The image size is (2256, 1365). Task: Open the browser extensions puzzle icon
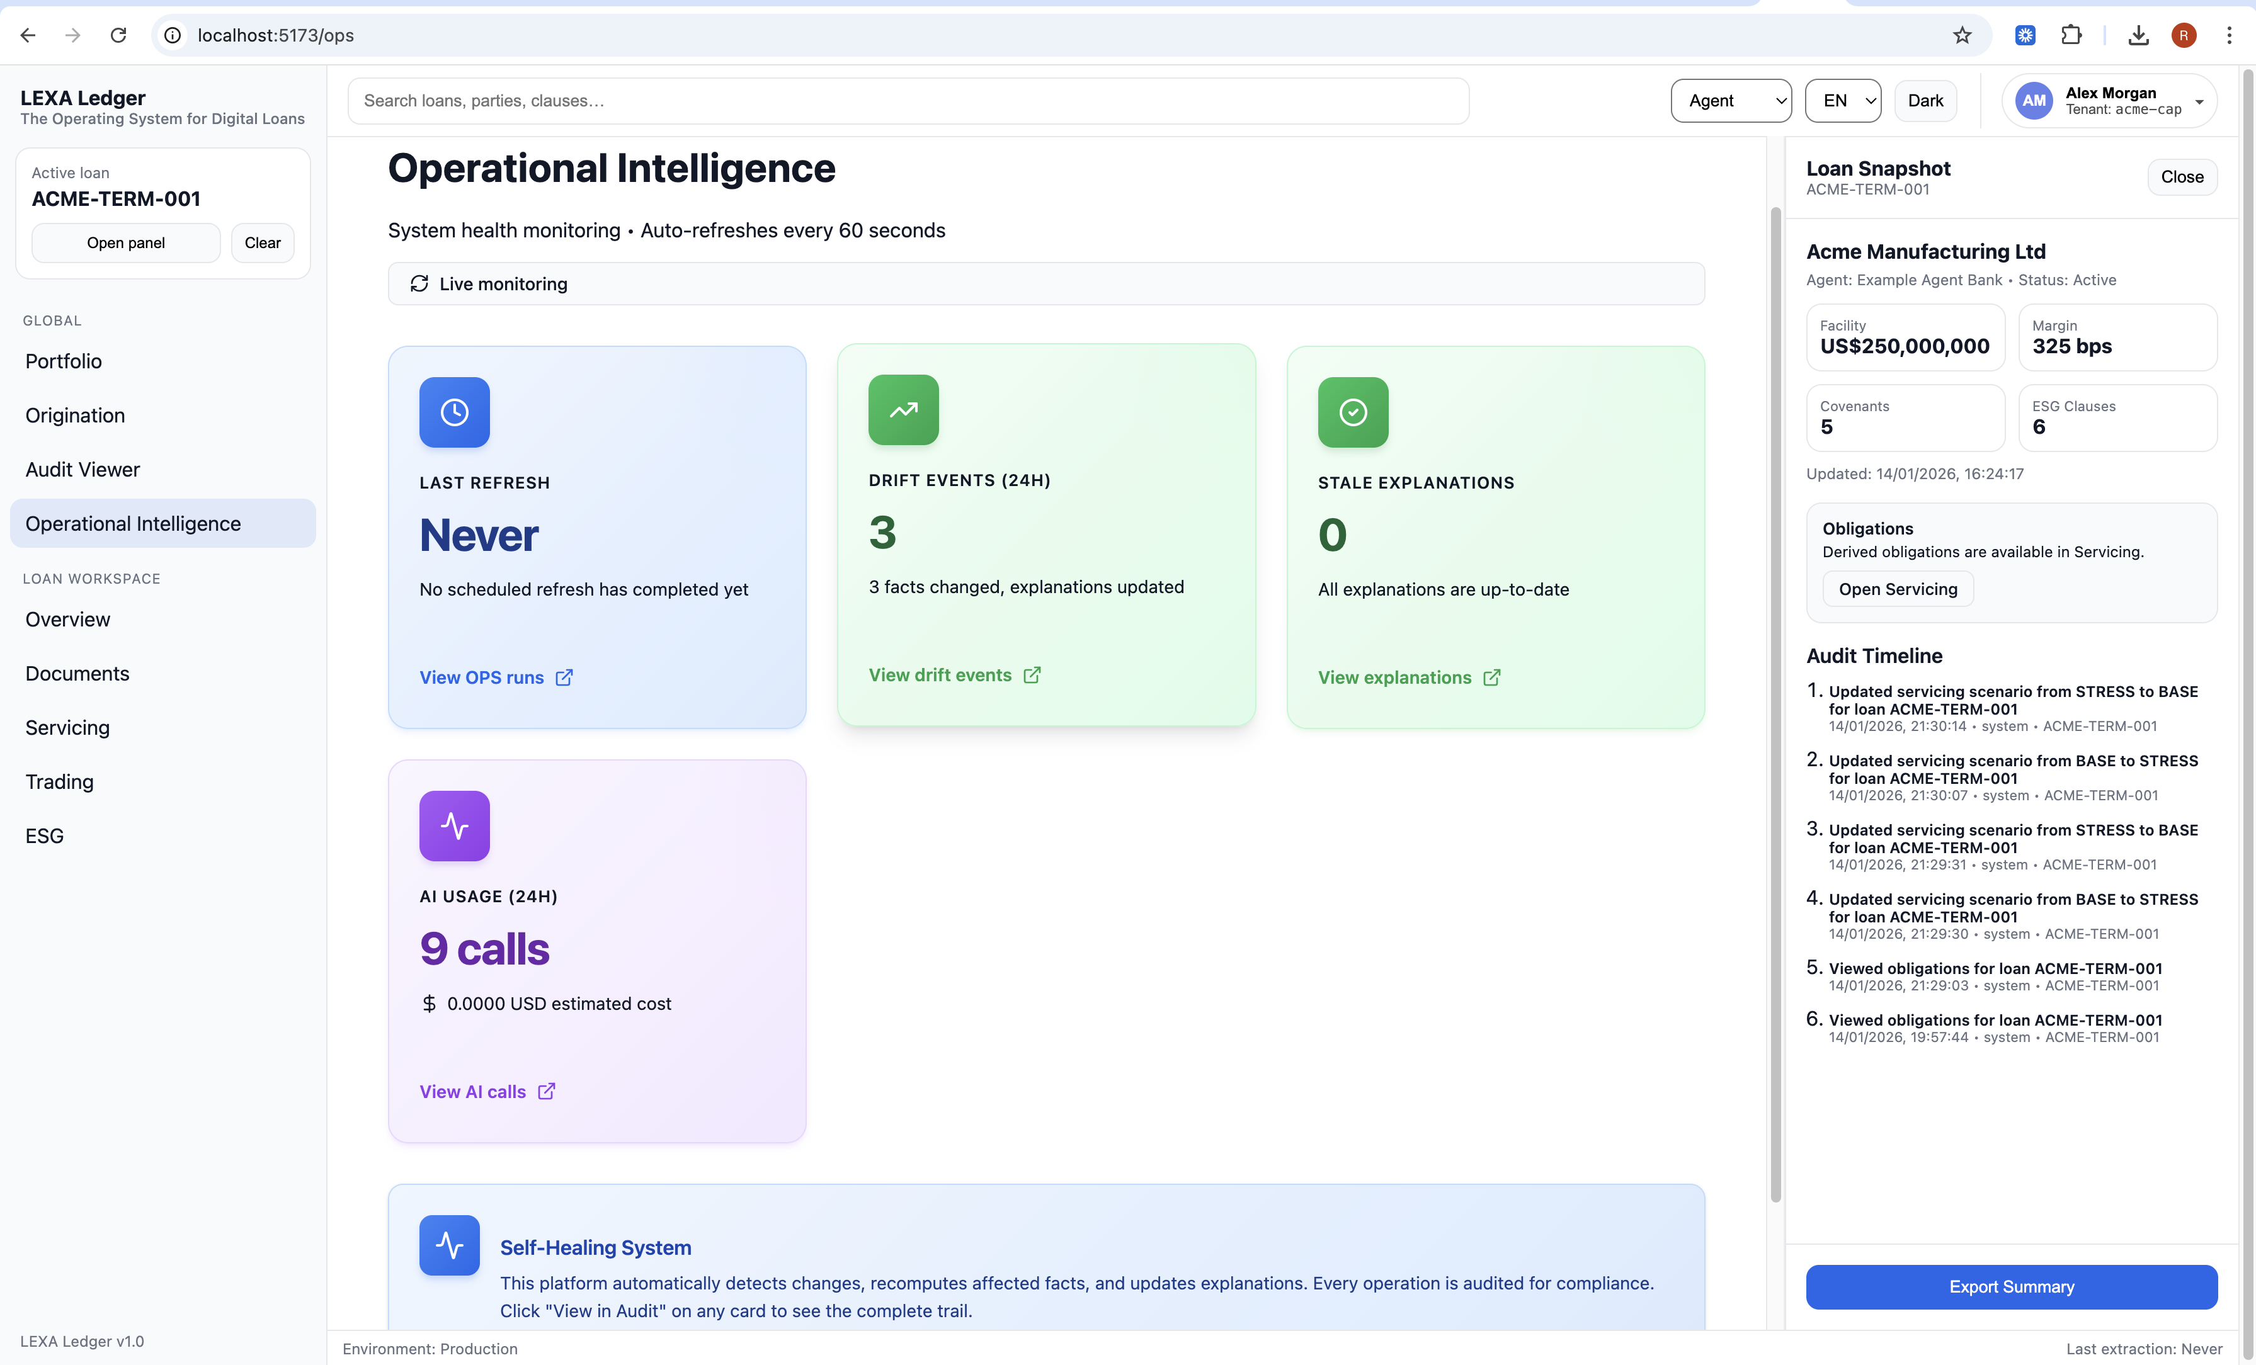click(2071, 35)
